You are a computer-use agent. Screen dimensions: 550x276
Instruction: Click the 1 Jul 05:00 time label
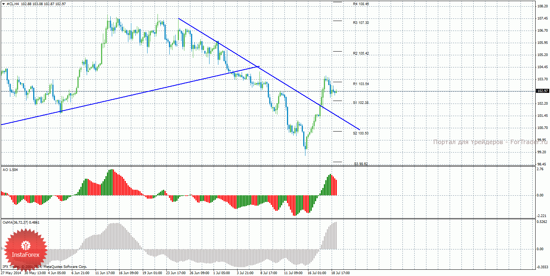(222, 273)
